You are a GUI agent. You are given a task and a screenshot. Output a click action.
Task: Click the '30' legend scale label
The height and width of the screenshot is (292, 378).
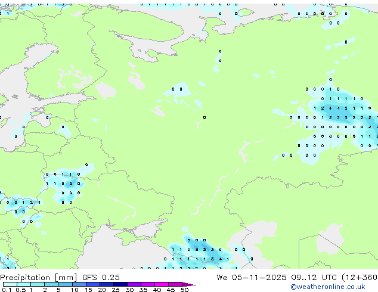pyautogui.click(x=129, y=290)
